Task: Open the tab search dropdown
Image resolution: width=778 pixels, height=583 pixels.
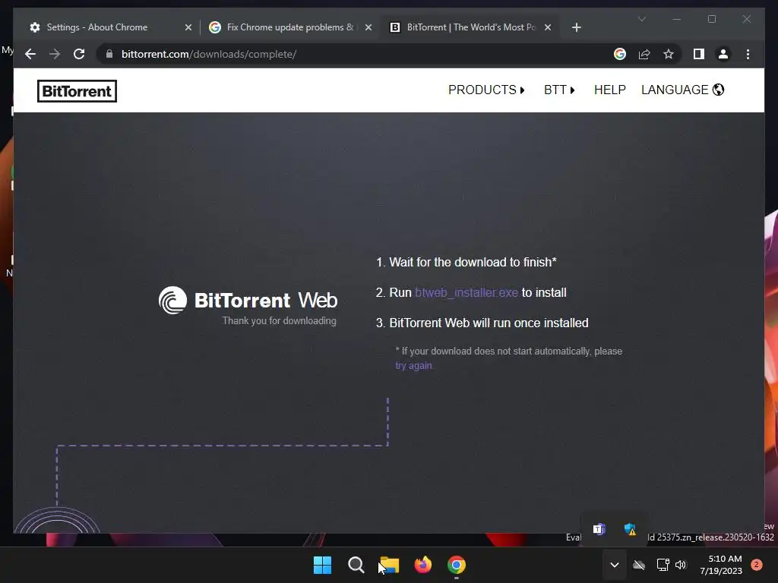Action: [x=641, y=19]
